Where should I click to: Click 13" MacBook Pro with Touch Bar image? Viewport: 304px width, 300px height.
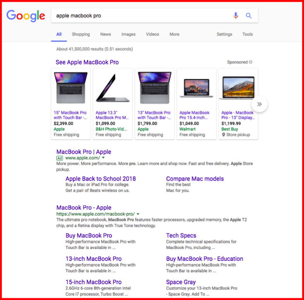(x=155, y=88)
